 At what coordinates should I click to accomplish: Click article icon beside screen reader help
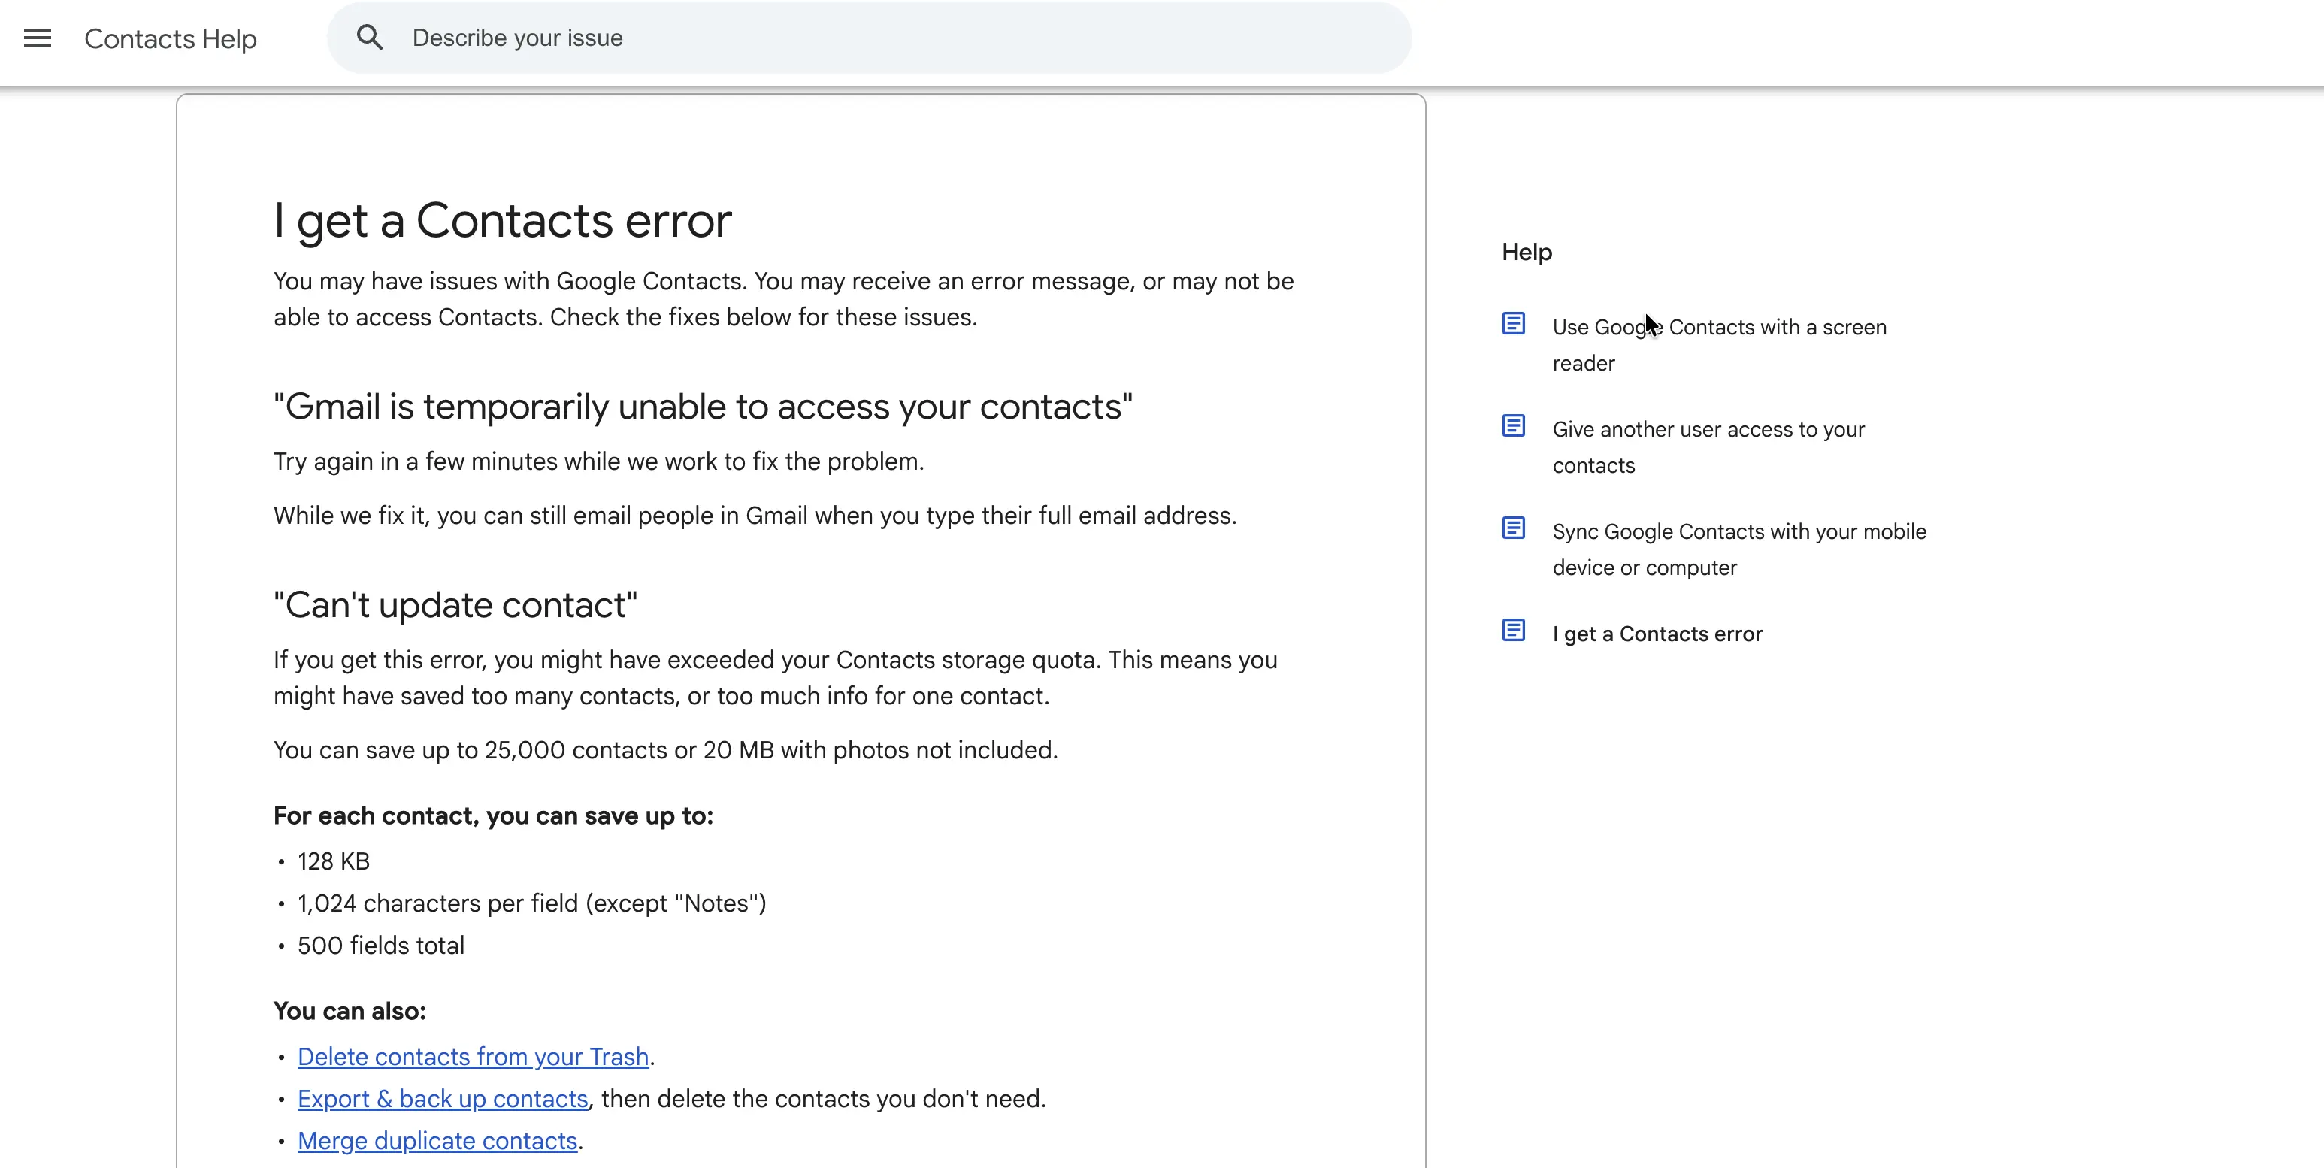point(1513,323)
